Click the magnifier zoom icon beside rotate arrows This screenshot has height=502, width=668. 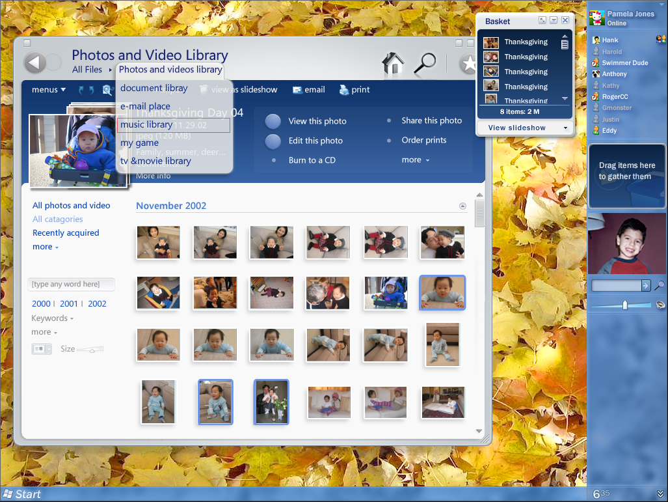point(107,90)
